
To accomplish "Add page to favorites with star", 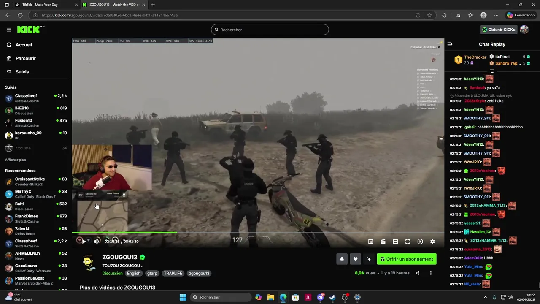I will (429, 15).
